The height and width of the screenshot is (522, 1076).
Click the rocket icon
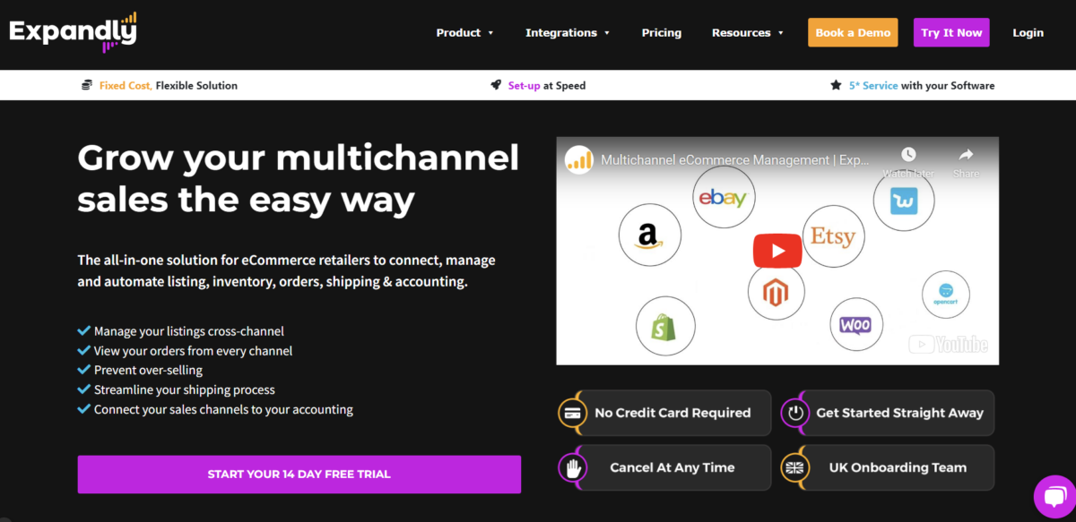click(x=496, y=85)
